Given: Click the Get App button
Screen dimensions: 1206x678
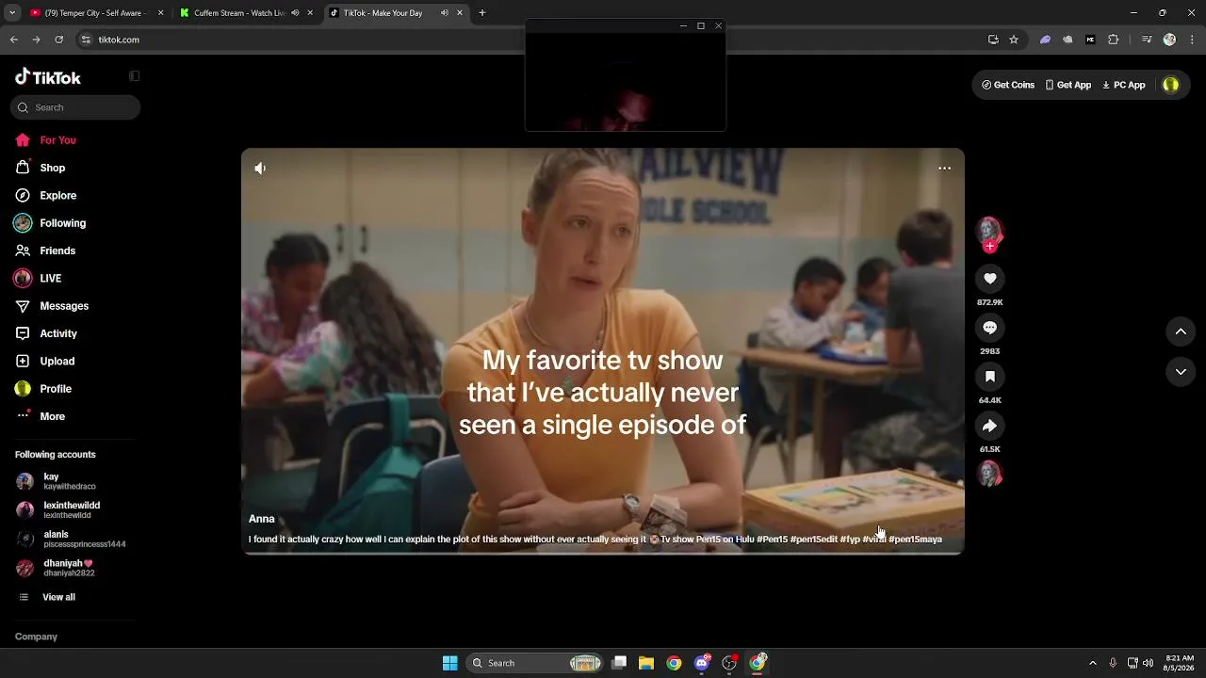Looking at the screenshot, I should coord(1068,85).
